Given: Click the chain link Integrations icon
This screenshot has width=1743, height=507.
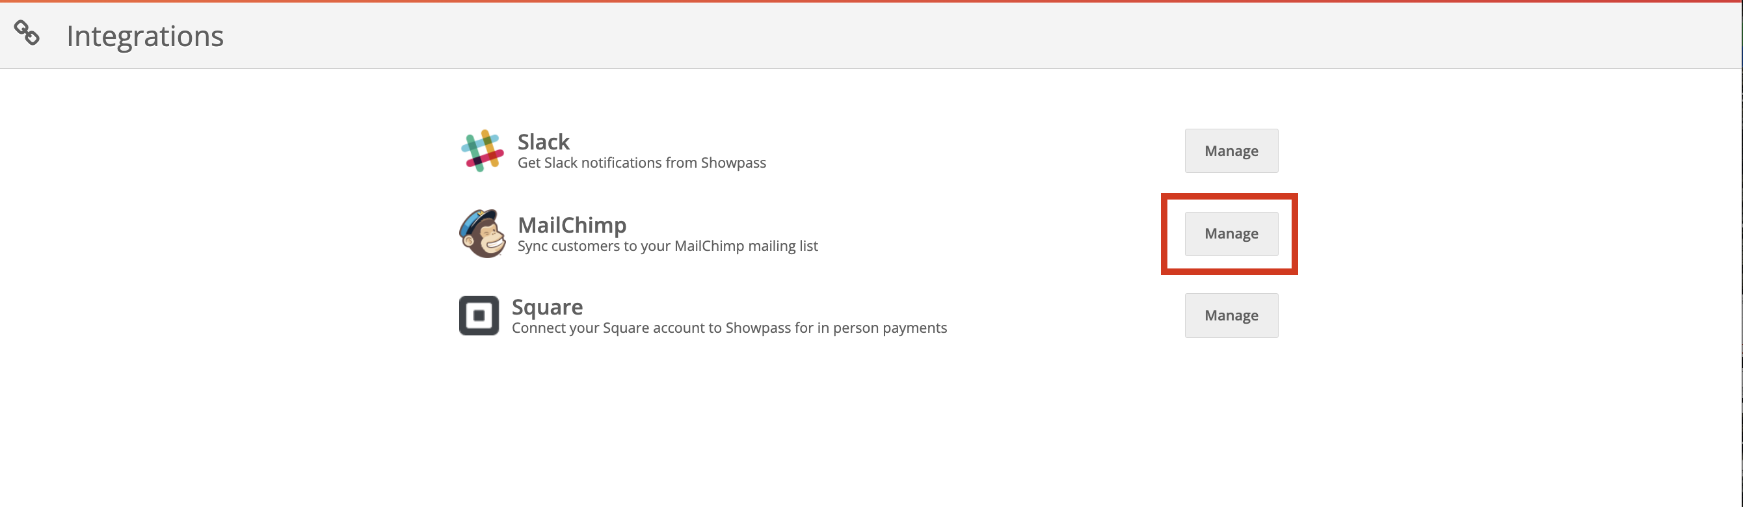Looking at the screenshot, I should point(27,32).
